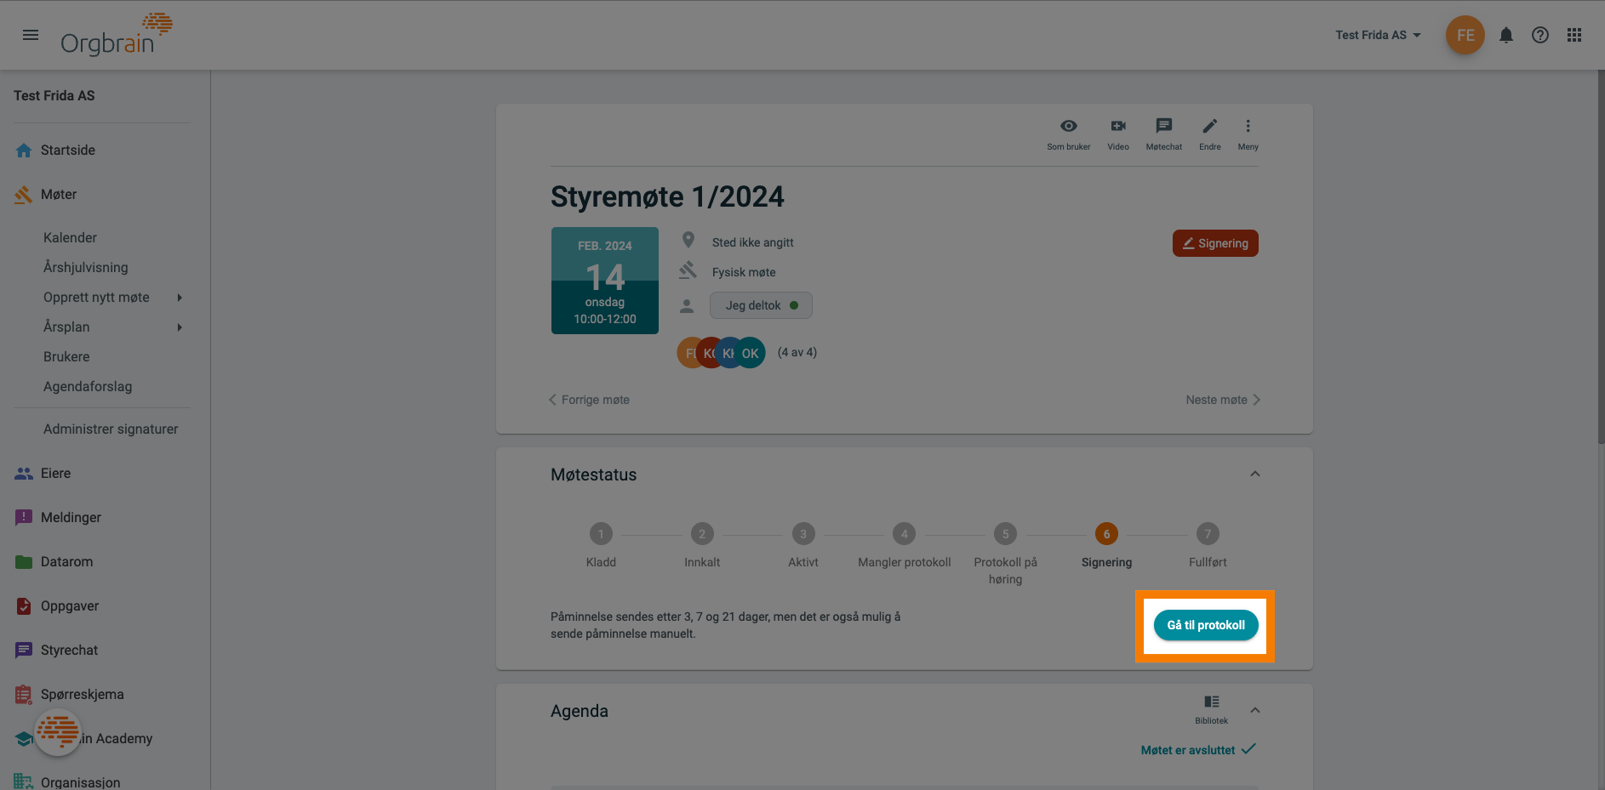
Task: Open Brukere in the sidebar
Action: pyautogui.click(x=66, y=357)
